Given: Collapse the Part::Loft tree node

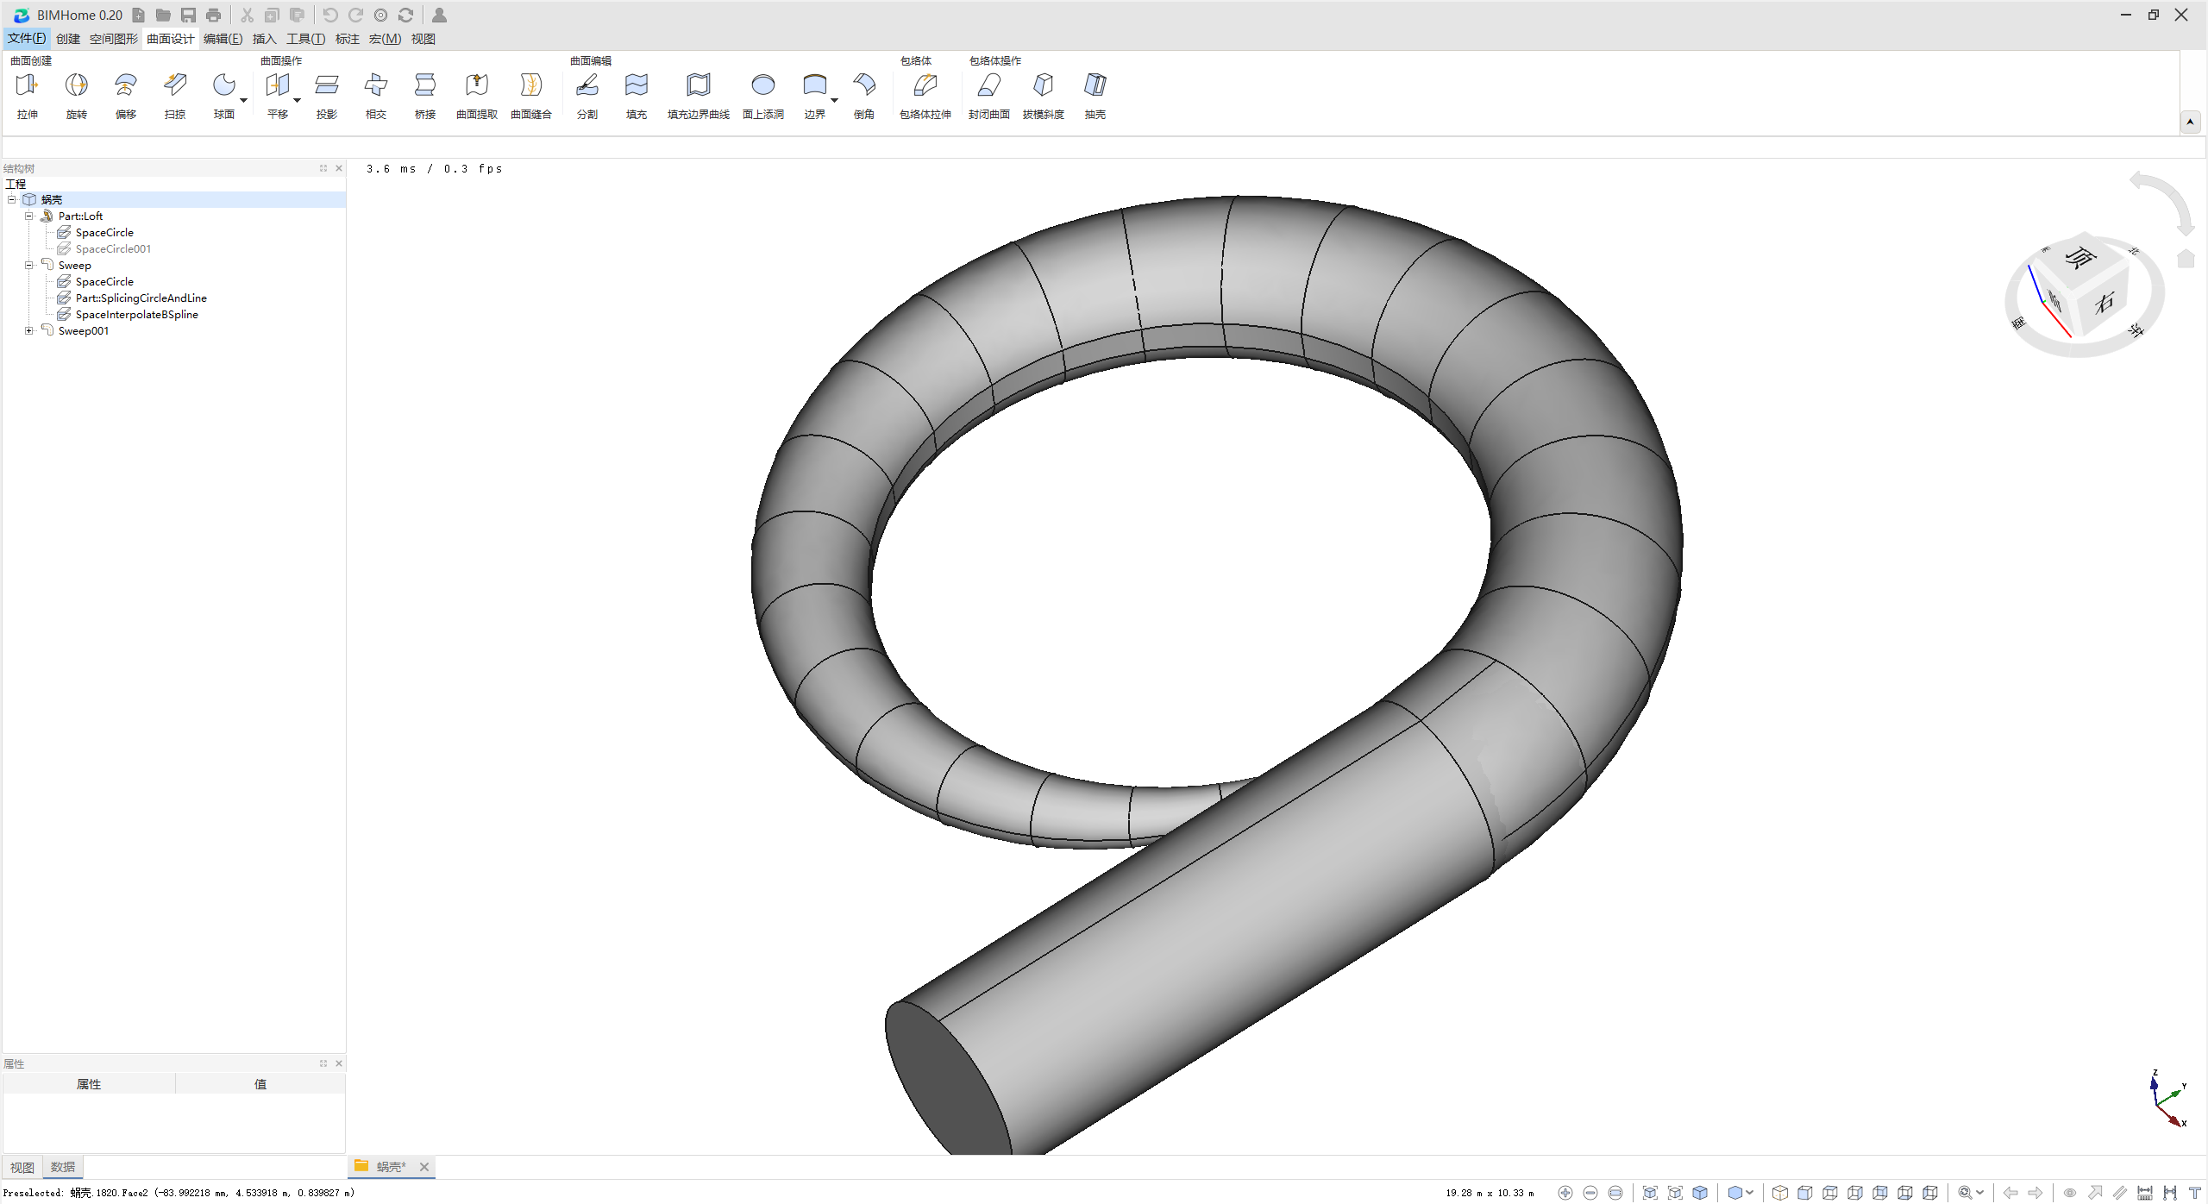Looking at the screenshot, I should tap(28, 216).
